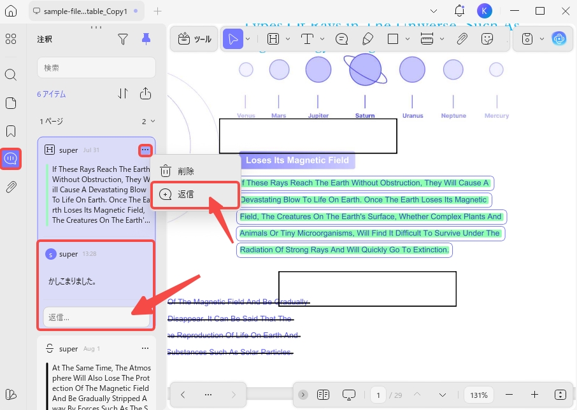Choose 削除 from the context menu

[x=196, y=171]
